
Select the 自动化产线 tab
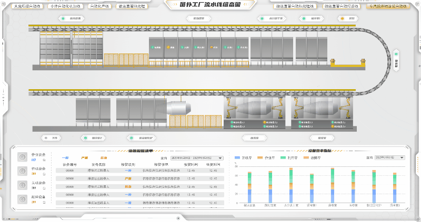(x=99, y=6)
